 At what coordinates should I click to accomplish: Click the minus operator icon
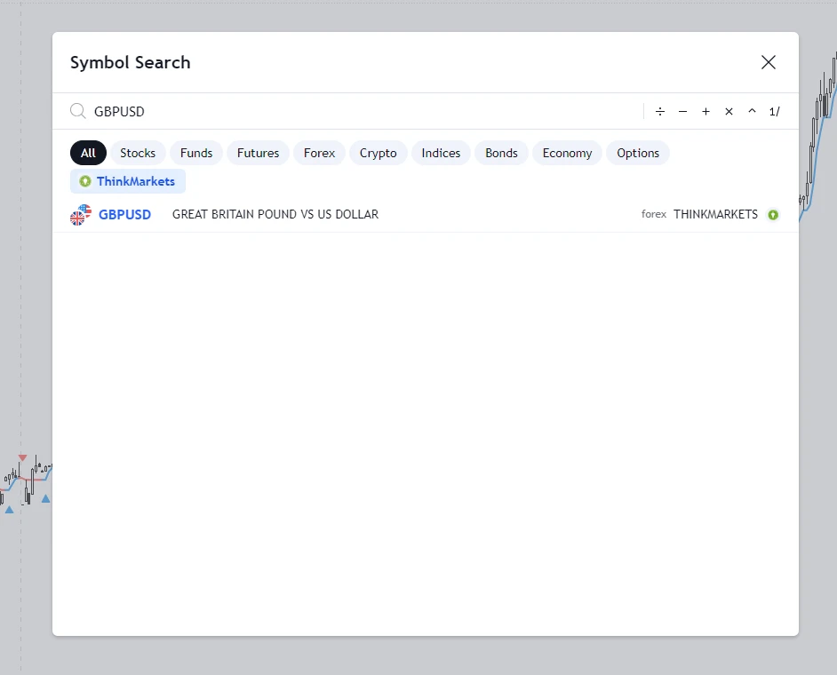tap(682, 112)
